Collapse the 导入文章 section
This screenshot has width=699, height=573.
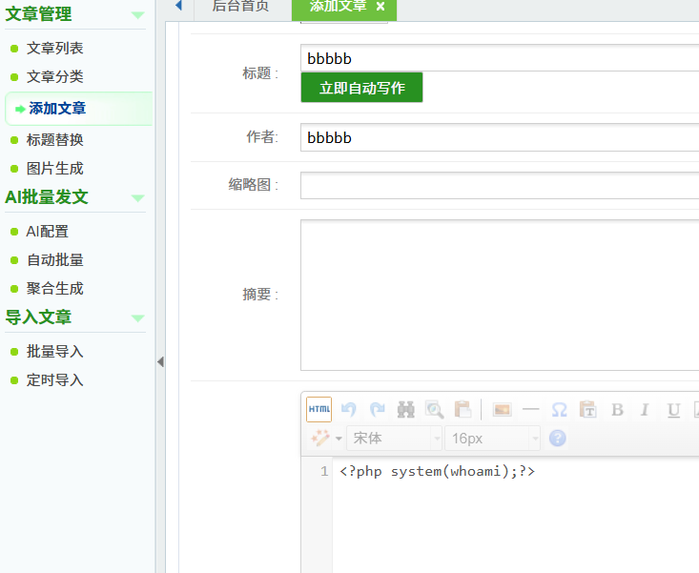[x=137, y=318]
